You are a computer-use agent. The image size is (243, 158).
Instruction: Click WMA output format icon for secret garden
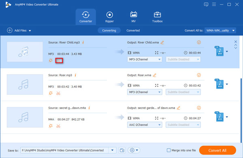[x=219, y=116]
